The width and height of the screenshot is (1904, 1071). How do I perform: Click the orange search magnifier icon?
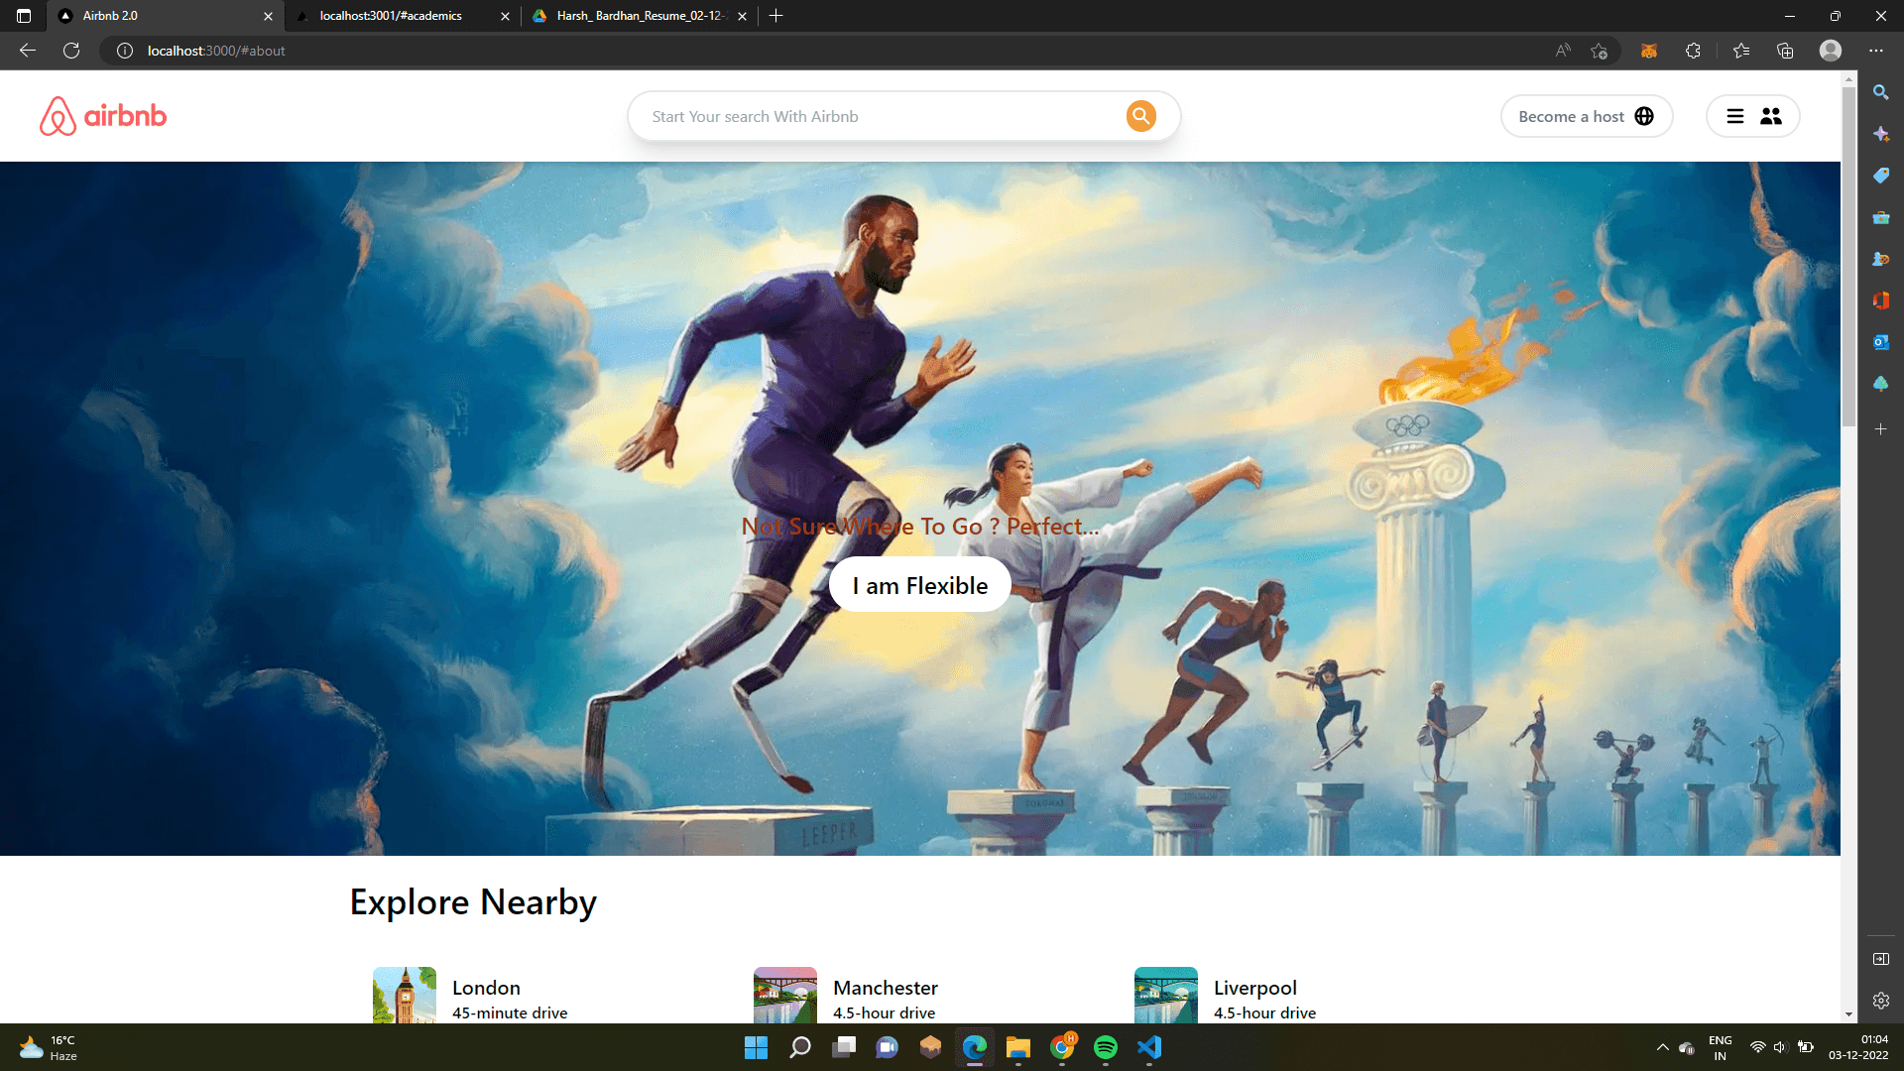pyautogui.click(x=1140, y=116)
